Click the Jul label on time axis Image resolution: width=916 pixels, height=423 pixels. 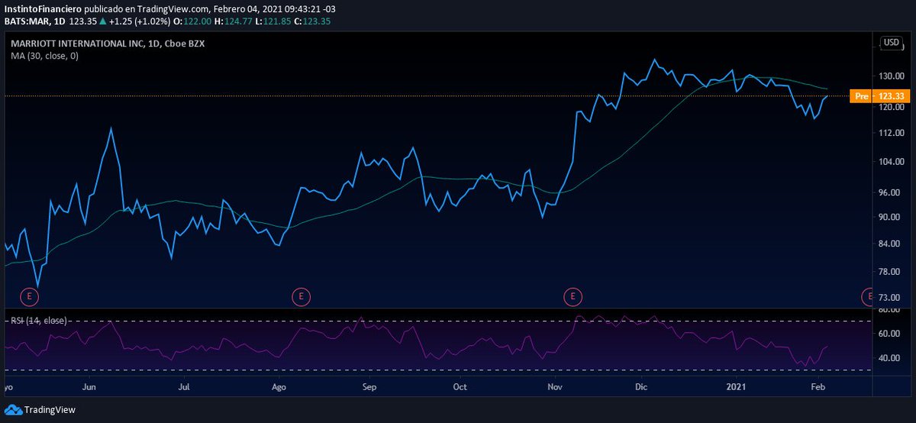click(183, 387)
